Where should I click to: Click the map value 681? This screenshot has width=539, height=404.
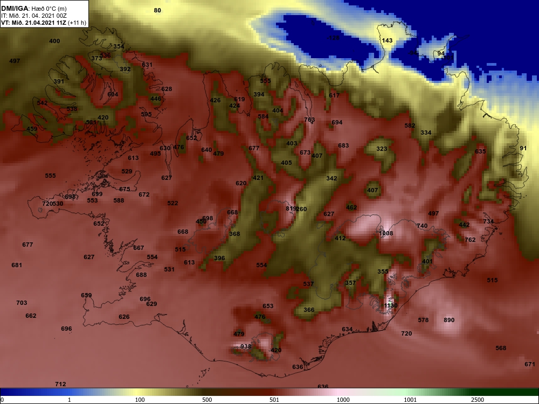coord(17,265)
